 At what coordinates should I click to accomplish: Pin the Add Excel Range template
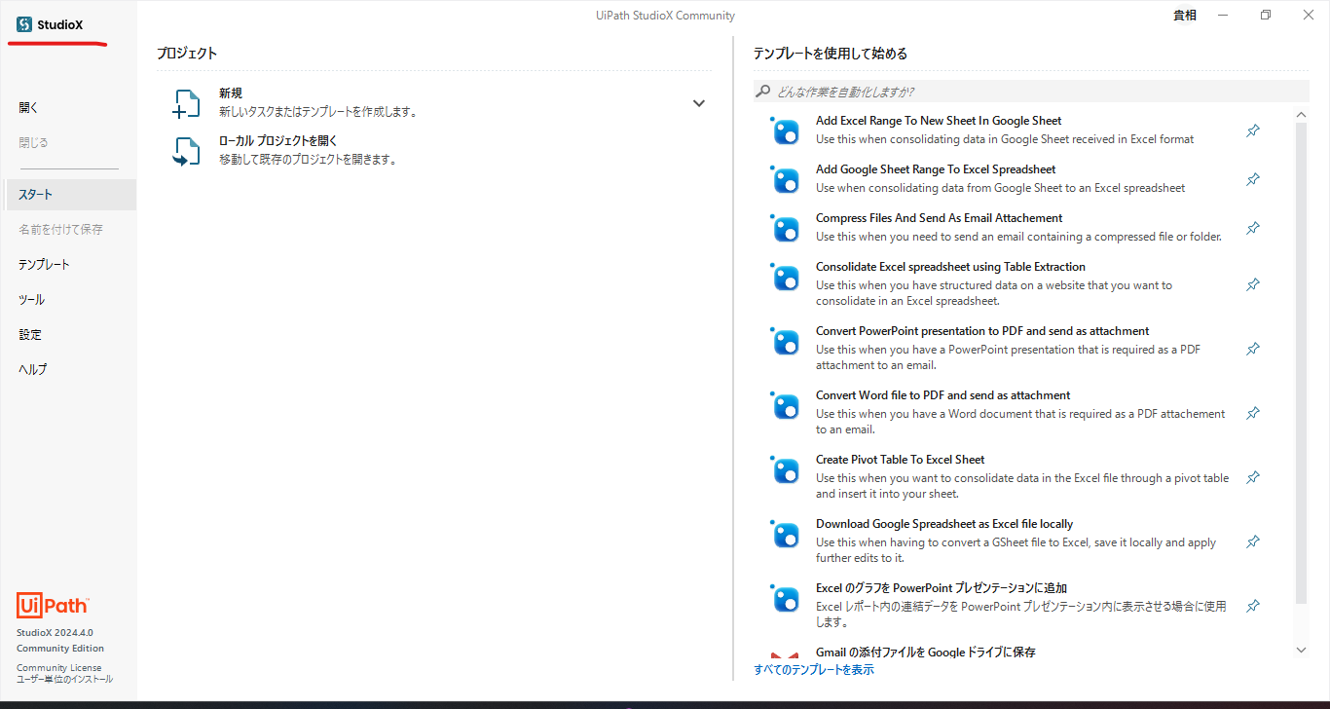[x=1253, y=131]
